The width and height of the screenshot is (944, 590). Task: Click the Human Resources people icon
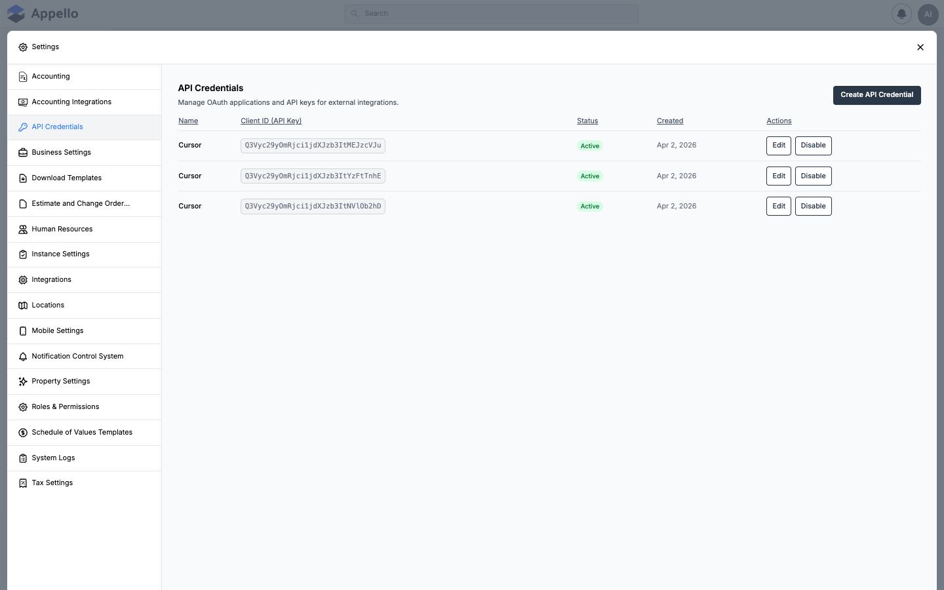click(23, 229)
